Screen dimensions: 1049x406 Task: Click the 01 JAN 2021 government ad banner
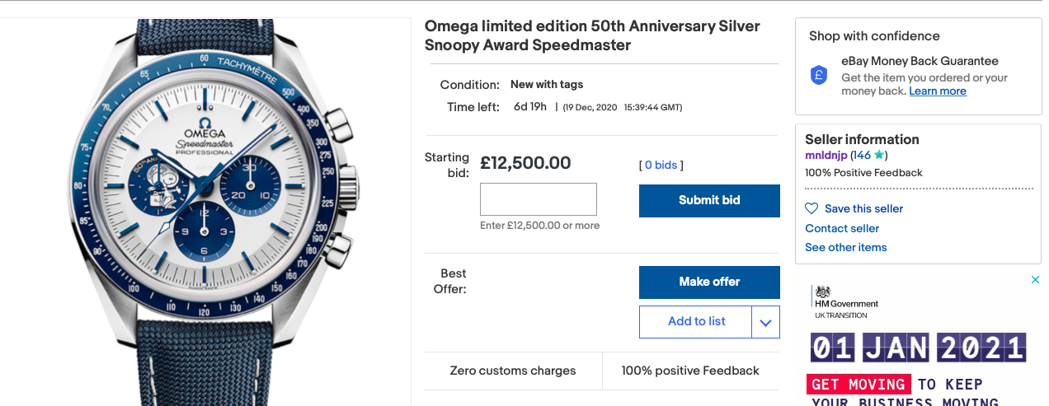[918, 348]
